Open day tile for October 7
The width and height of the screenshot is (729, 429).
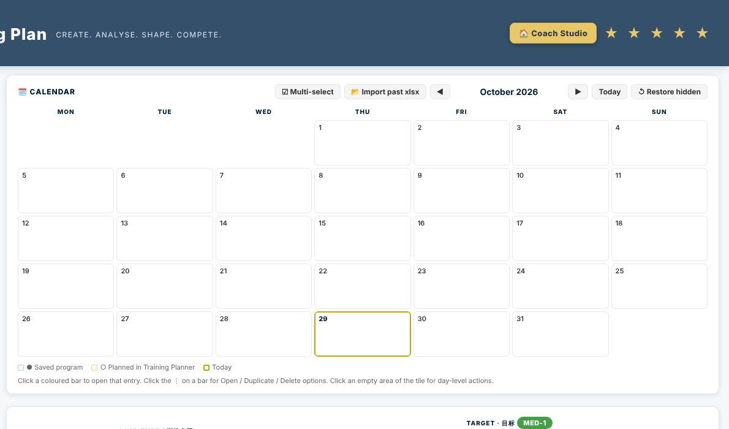coord(263,191)
